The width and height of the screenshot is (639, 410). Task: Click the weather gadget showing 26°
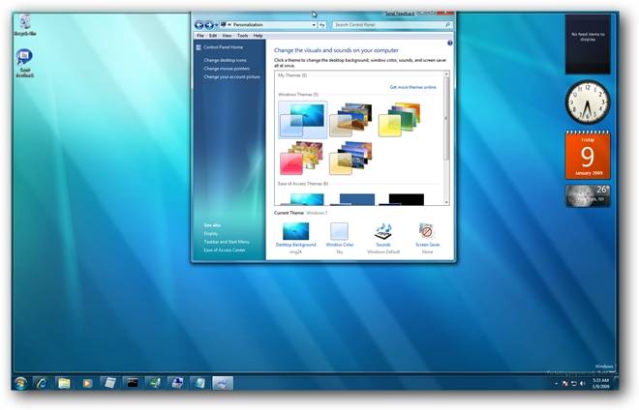tap(588, 195)
